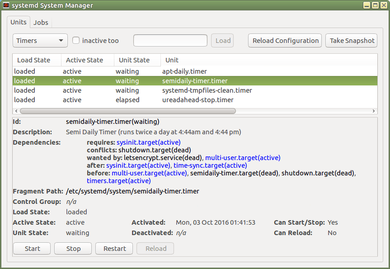Screen dimensions: 390x269
Task: Click the Id value semidaily-timer.timer(waiting)
Action: point(113,122)
